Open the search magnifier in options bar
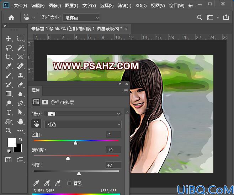 click(x=200, y=17)
